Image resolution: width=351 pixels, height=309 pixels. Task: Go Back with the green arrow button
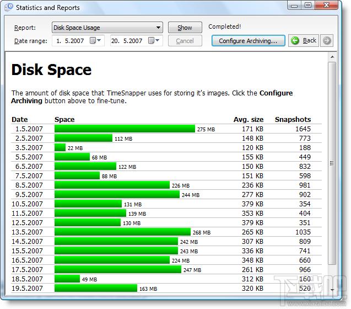point(304,41)
